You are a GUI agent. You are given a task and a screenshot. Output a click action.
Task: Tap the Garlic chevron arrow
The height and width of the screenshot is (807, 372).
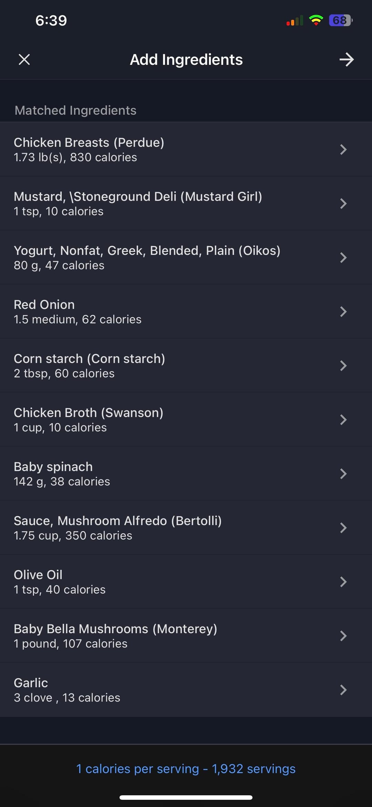point(343,690)
